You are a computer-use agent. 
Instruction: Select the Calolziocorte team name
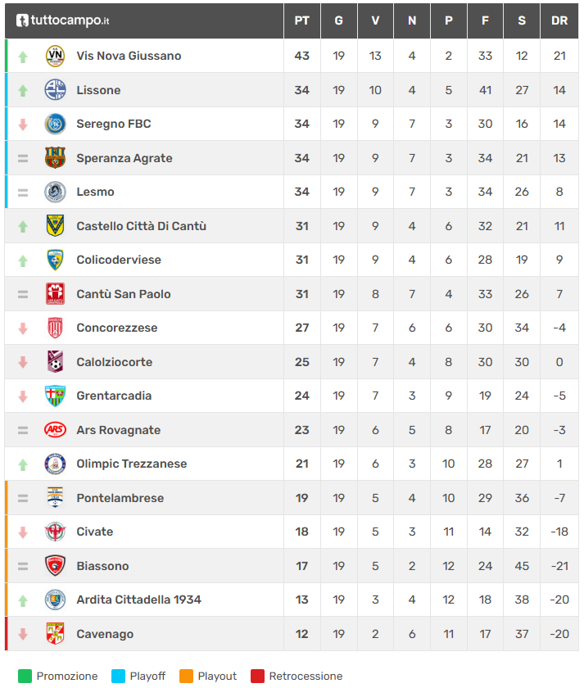pos(114,362)
